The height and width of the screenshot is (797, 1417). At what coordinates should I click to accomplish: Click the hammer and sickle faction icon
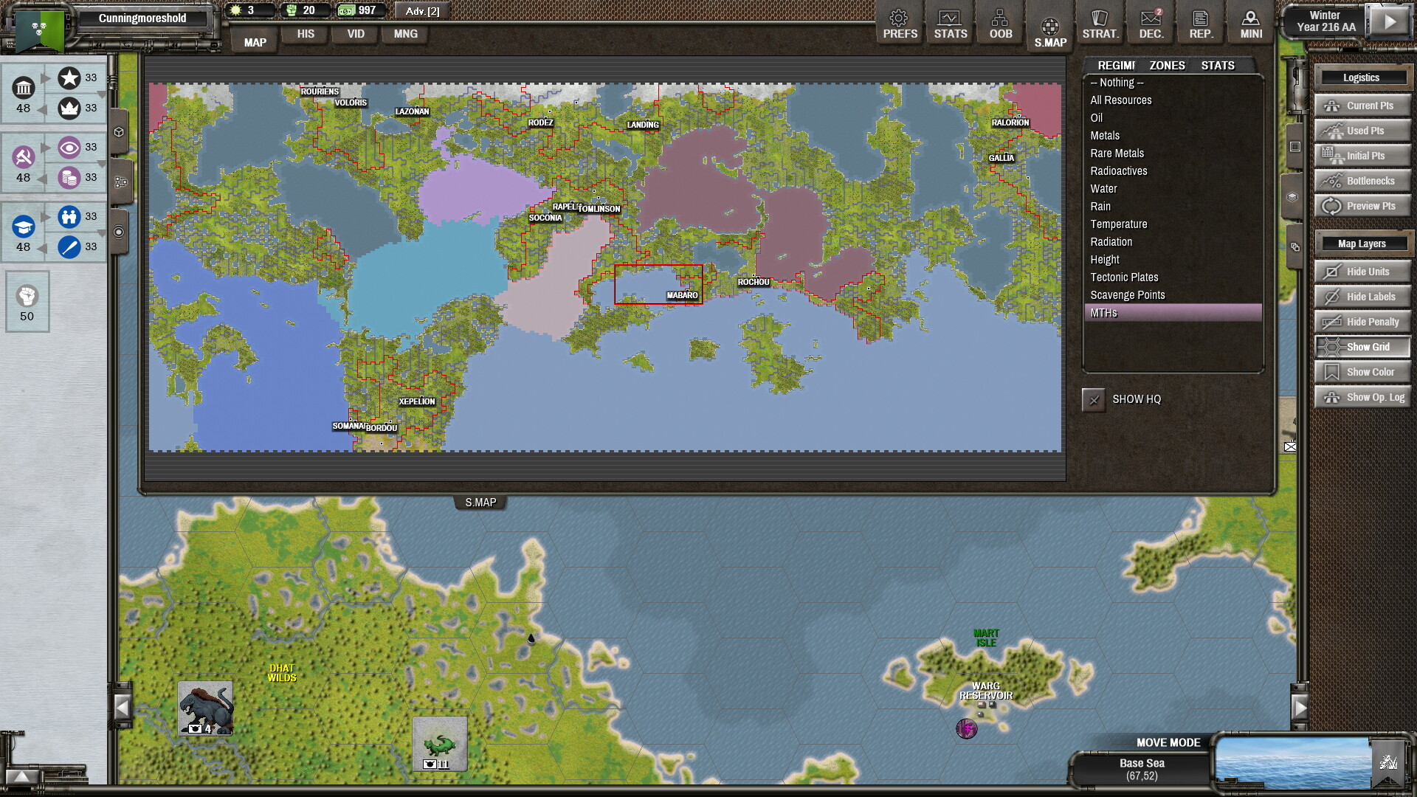(x=24, y=158)
